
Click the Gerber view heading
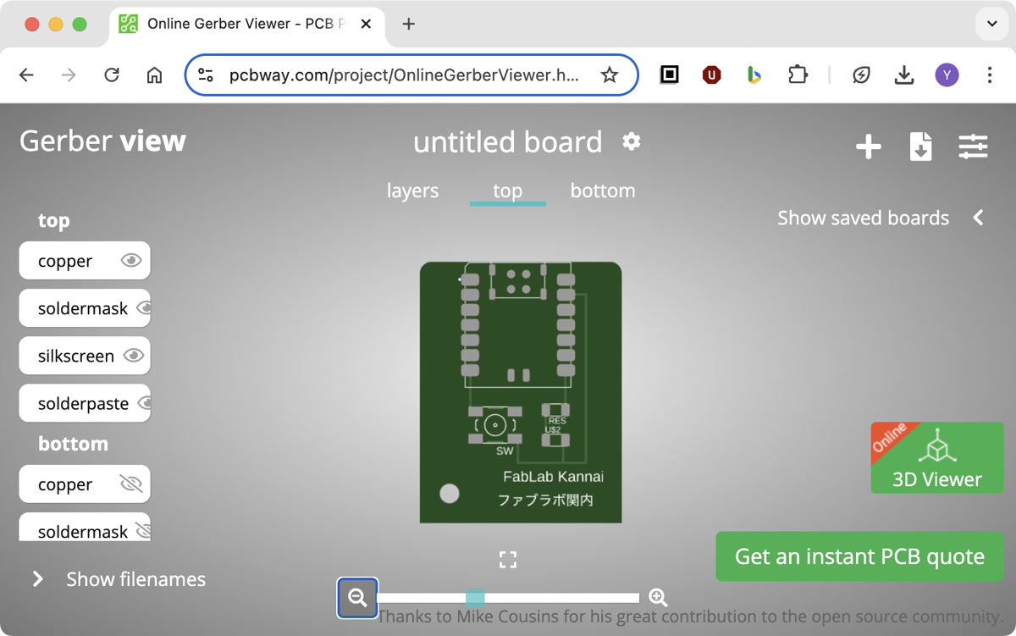tap(102, 141)
